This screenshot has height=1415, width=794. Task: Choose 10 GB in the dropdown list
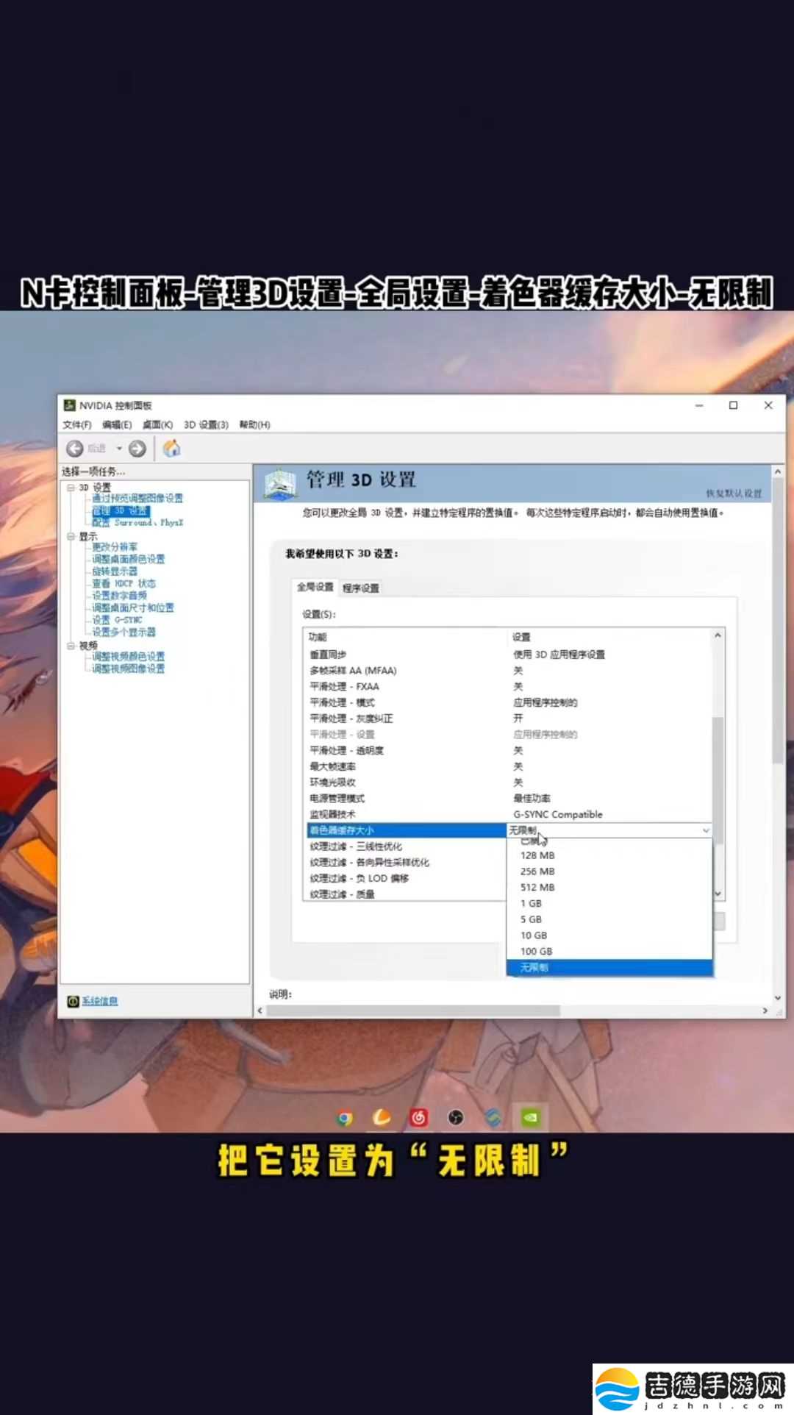point(609,935)
